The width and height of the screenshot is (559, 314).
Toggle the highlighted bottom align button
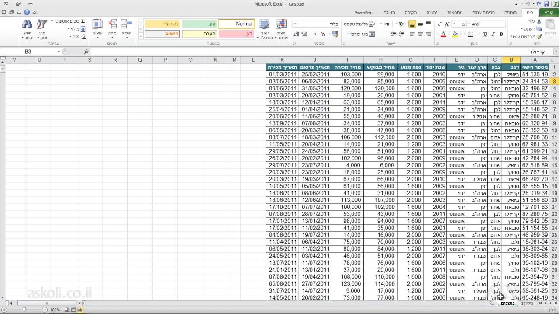click(x=412, y=24)
